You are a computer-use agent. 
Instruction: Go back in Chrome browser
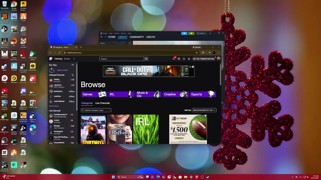pyautogui.click(x=50, y=52)
